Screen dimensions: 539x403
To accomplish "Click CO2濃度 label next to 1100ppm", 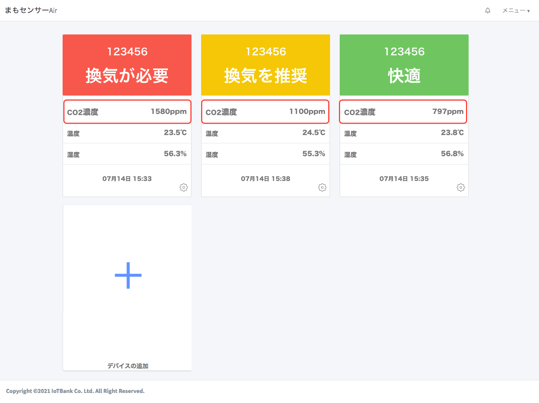I will coord(221,112).
